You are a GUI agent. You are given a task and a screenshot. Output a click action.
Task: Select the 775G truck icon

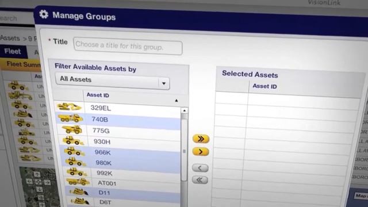click(72, 129)
